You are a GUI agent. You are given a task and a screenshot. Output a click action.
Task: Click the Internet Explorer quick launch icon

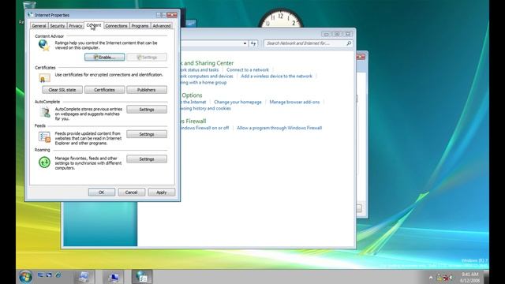click(58, 275)
